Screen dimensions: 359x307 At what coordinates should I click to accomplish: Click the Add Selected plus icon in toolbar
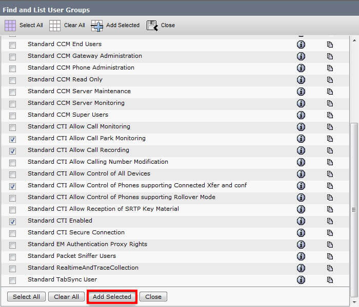97,26
